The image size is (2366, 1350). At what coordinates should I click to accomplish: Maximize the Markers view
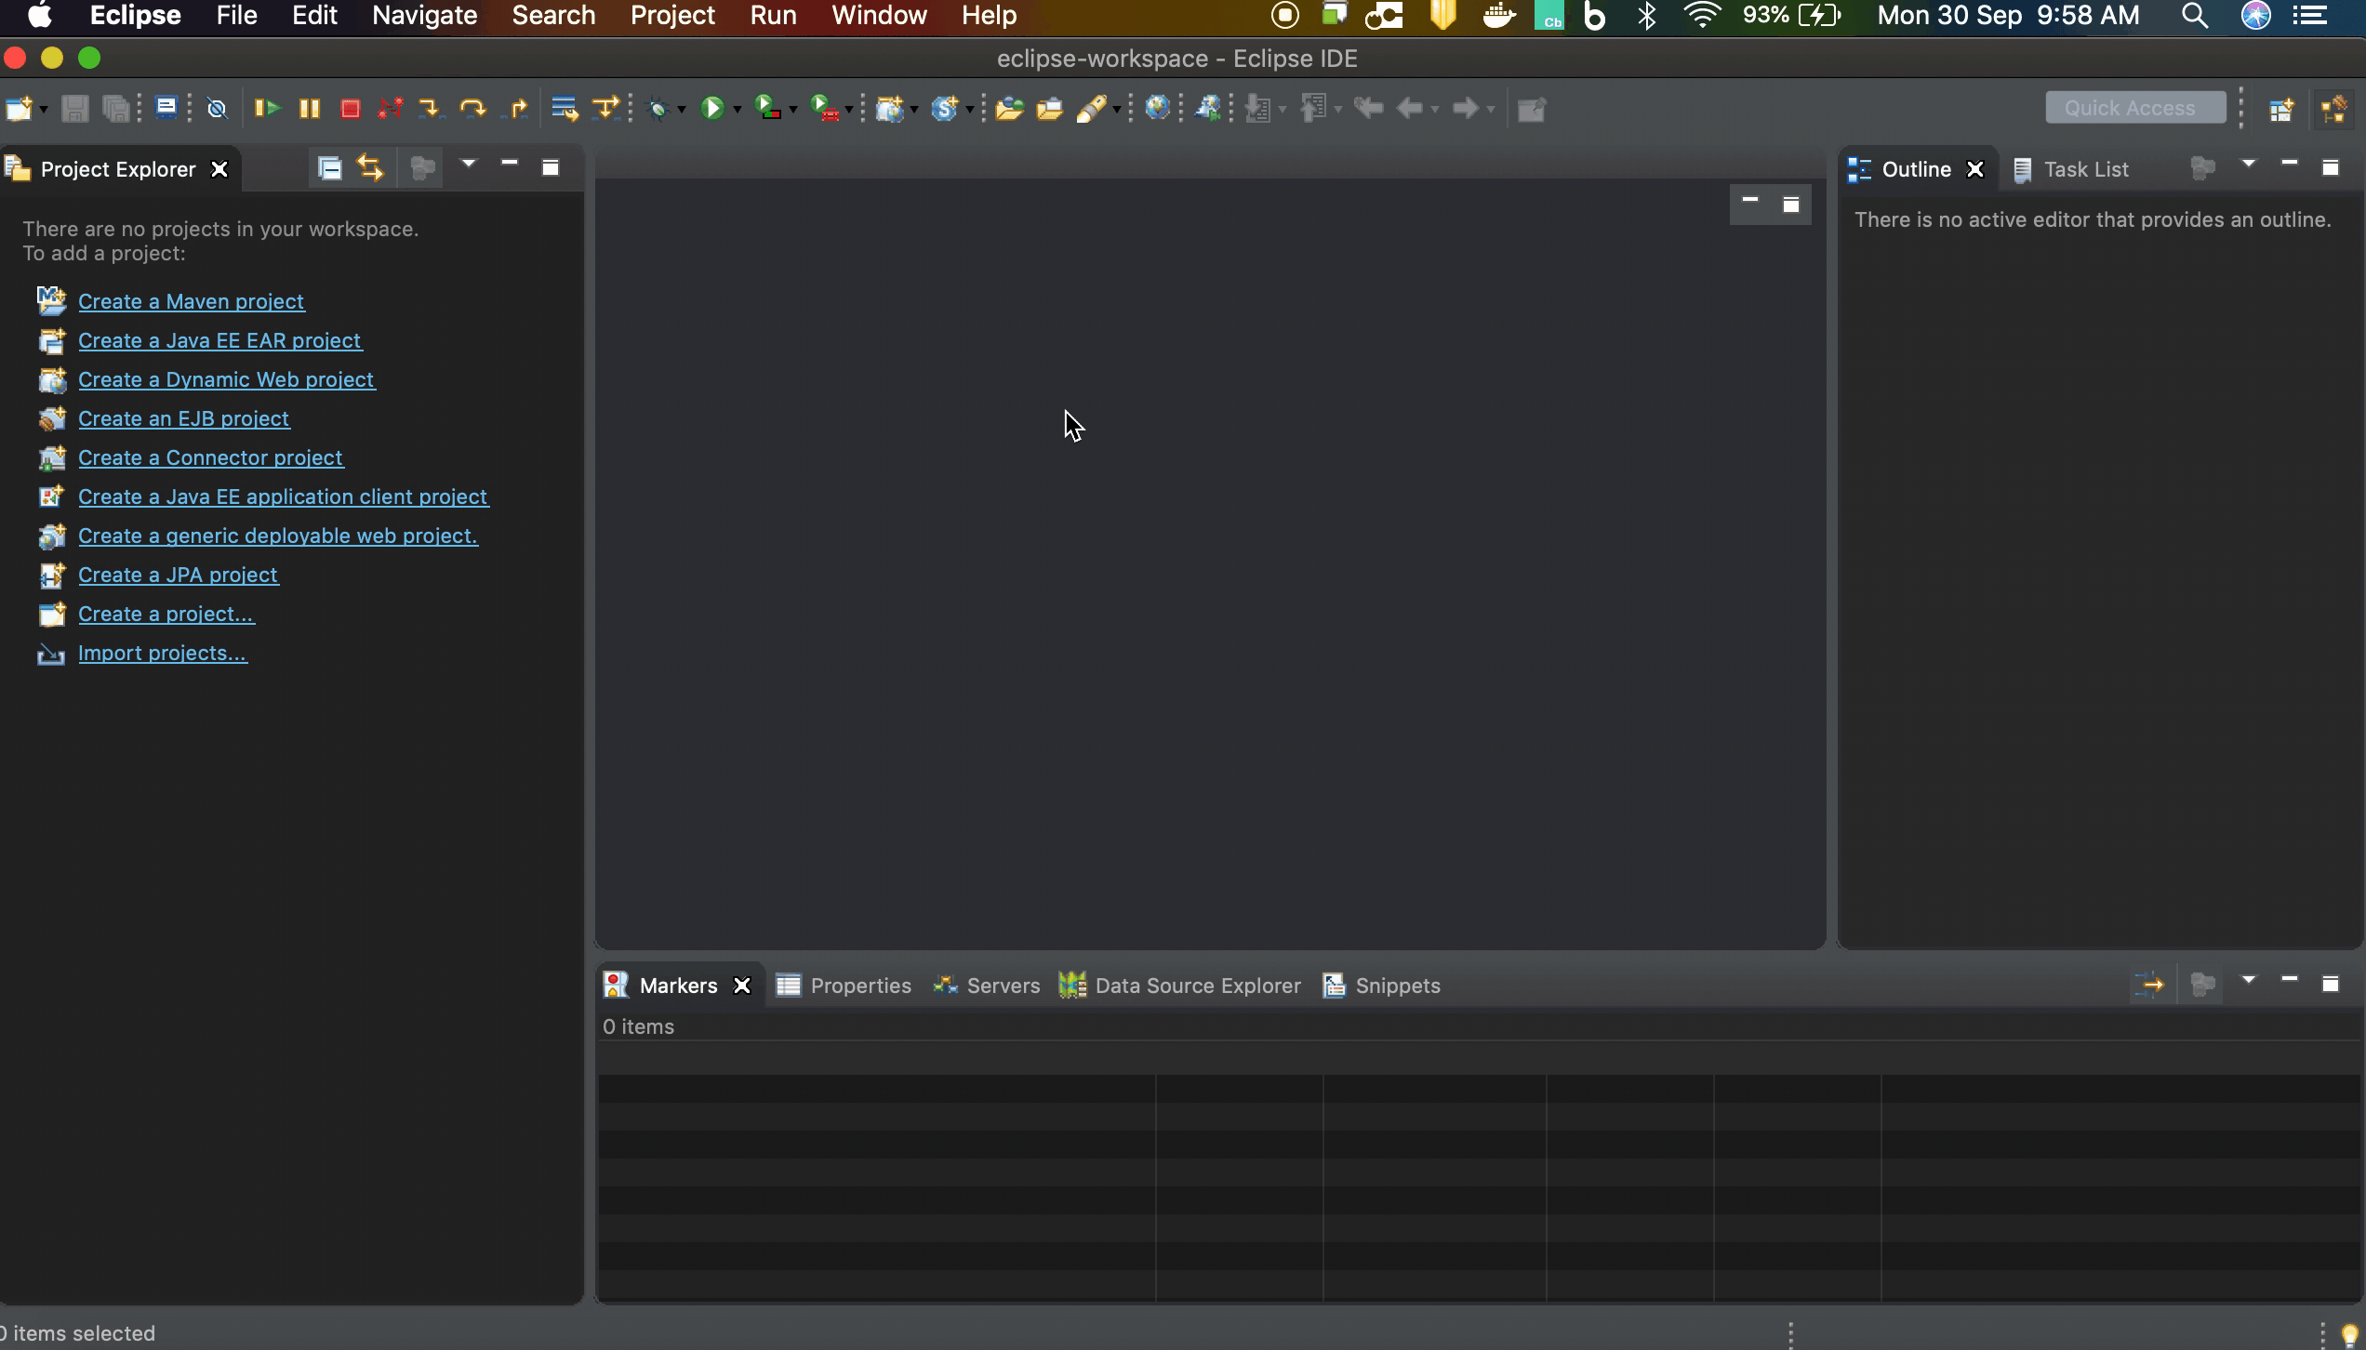tap(2331, 983)
